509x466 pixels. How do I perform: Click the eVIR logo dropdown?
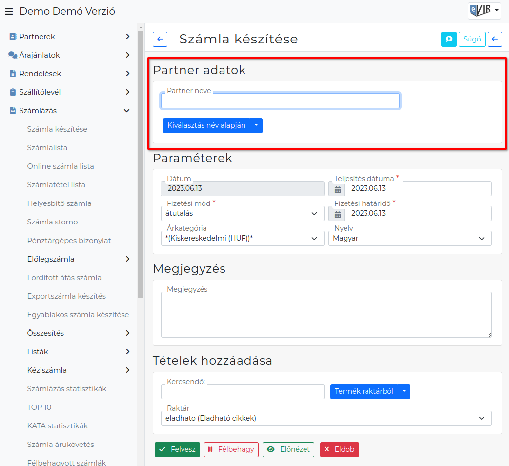coord(484,11)
